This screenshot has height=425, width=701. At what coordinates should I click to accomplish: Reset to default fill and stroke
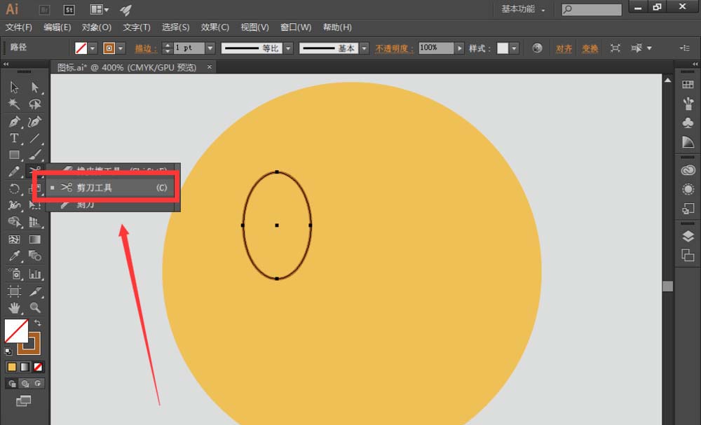tap(8, 351)
